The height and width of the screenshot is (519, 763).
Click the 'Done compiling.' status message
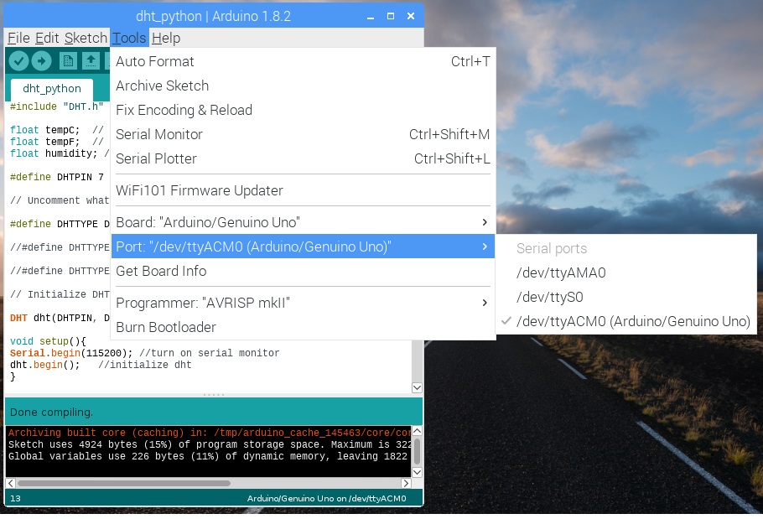51,413
